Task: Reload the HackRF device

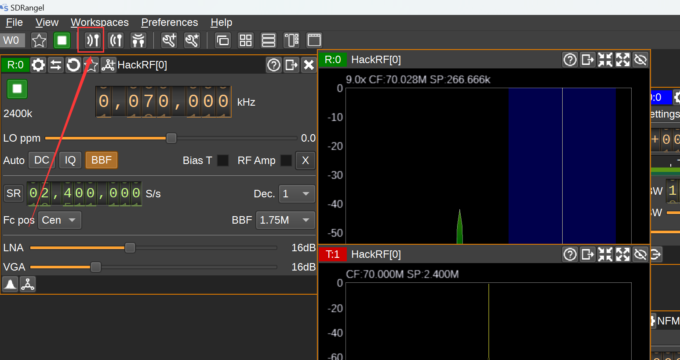Action: click(x=73, y=65)
